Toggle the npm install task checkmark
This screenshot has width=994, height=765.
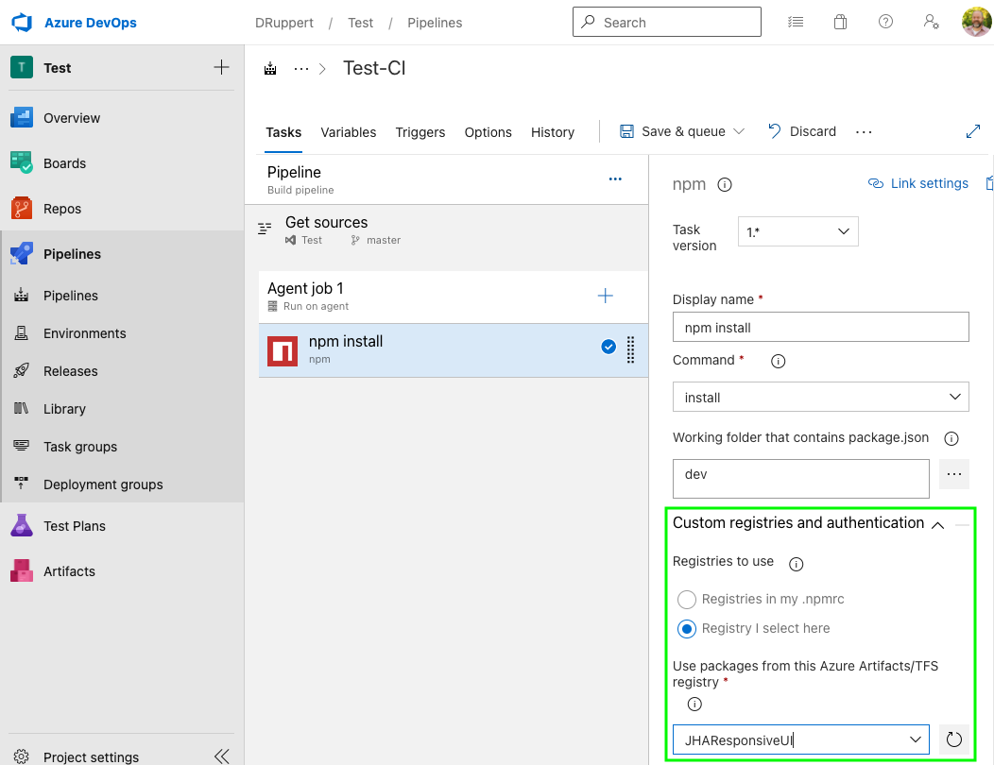pos(608,348)
